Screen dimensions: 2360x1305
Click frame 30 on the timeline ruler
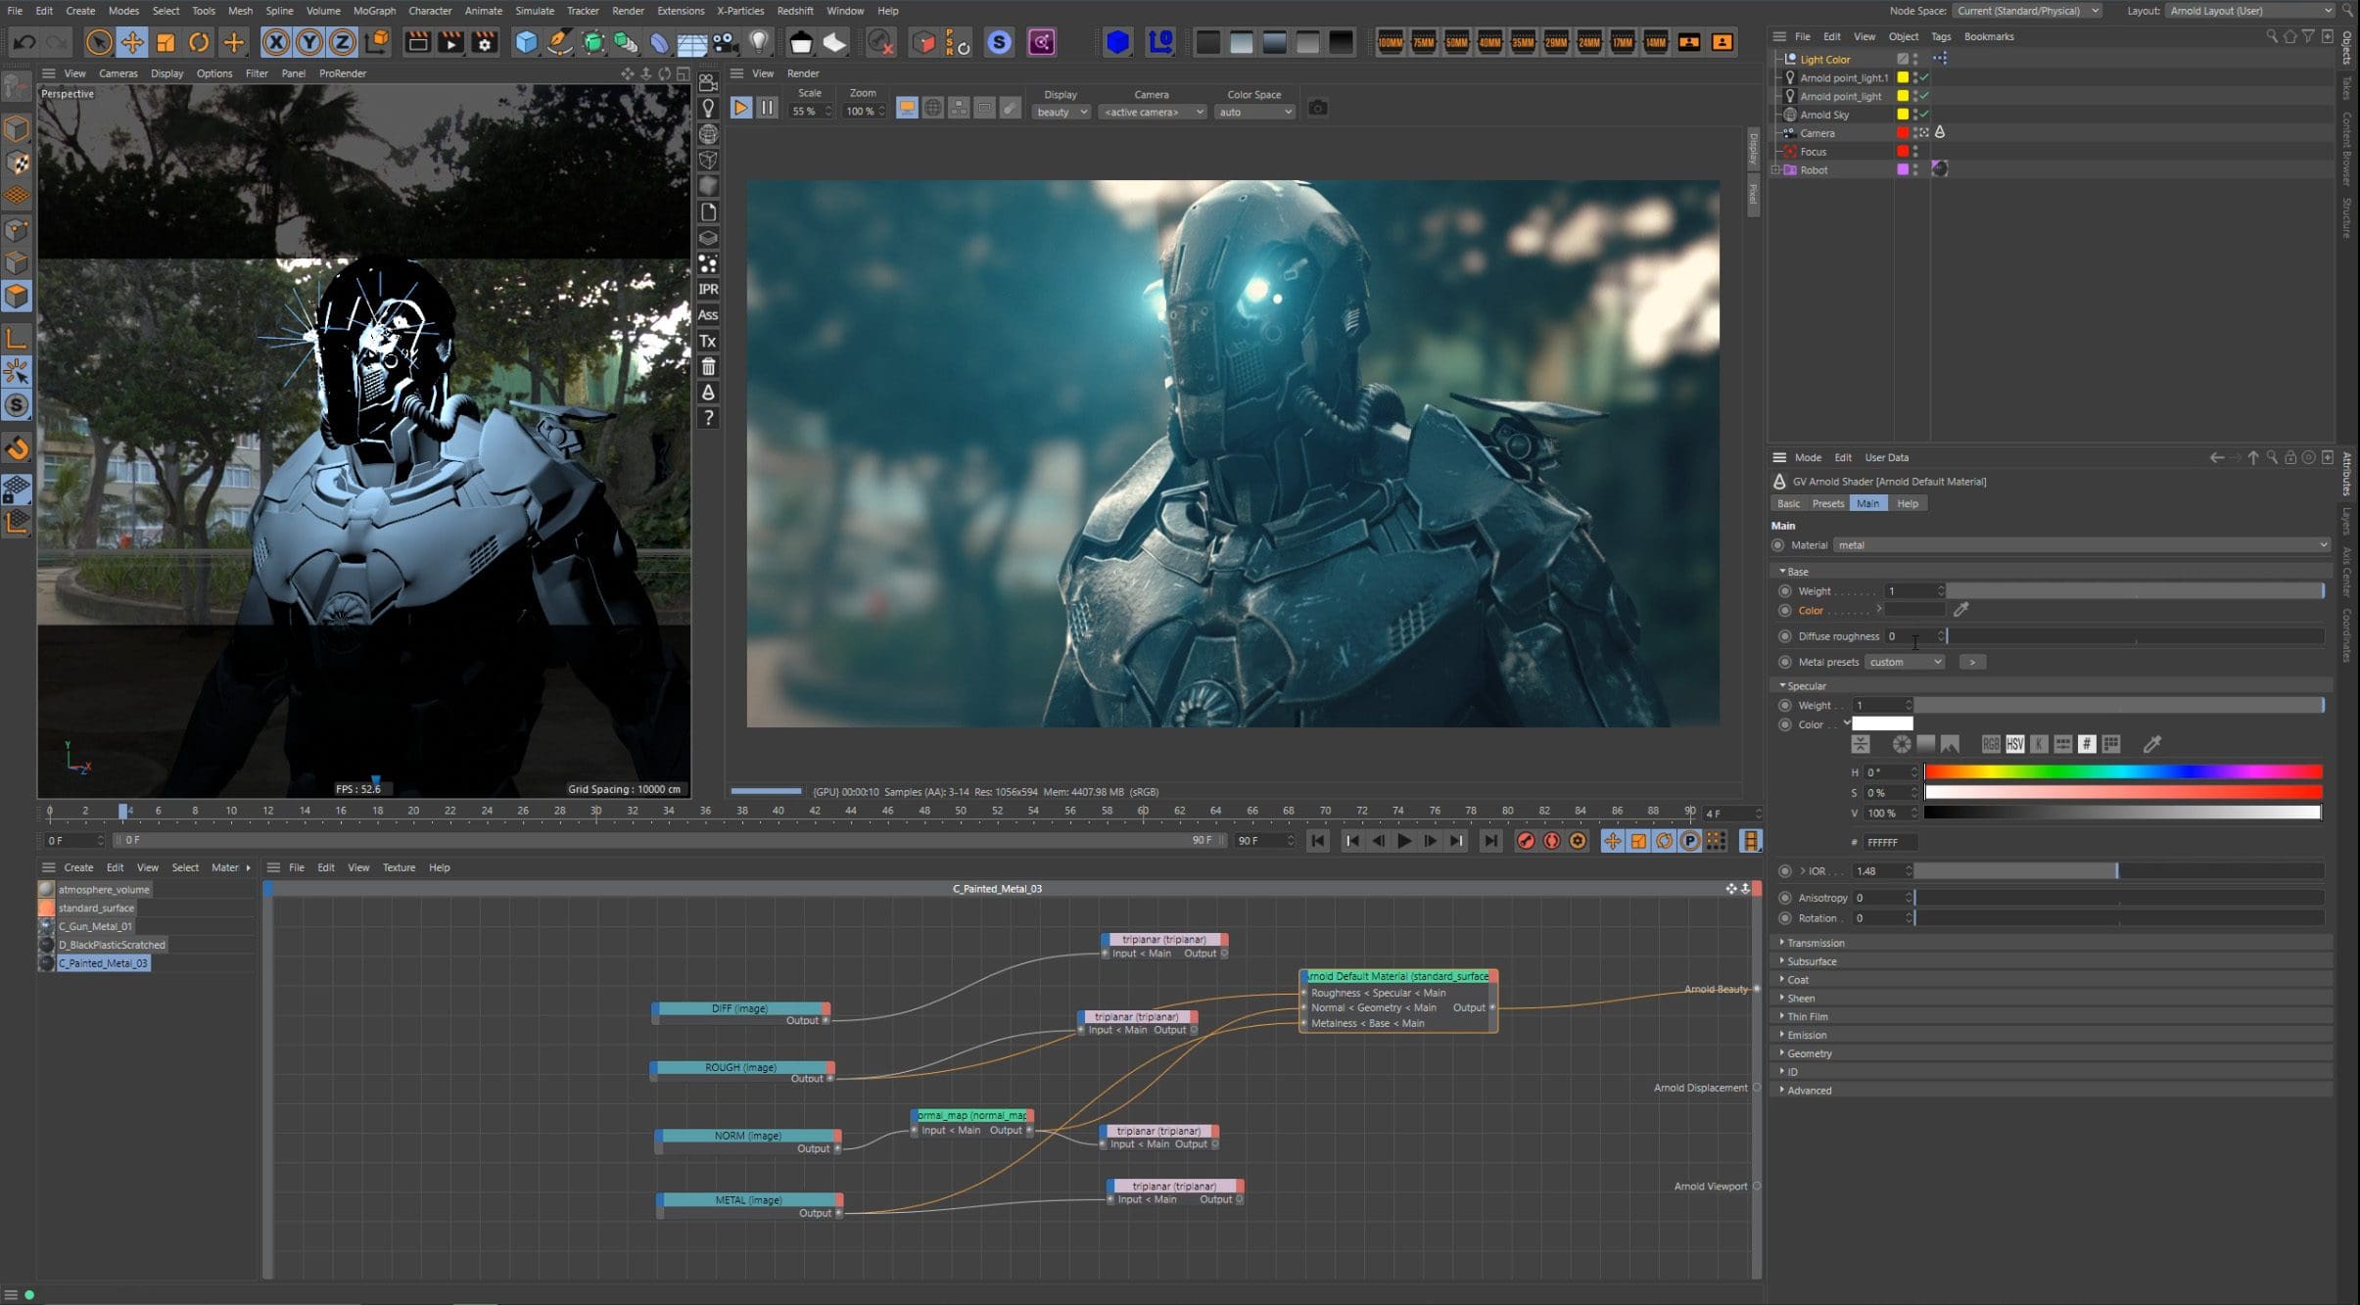[595, 811]
